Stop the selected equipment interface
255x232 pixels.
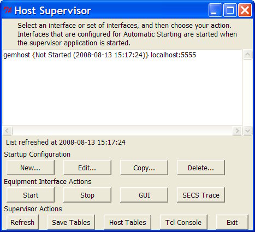click(87, 195)
